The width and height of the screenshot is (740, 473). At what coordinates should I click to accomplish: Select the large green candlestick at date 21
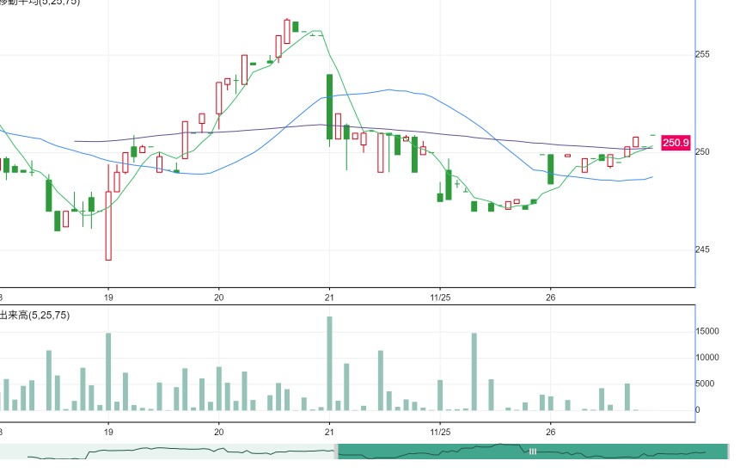(329, 107)
